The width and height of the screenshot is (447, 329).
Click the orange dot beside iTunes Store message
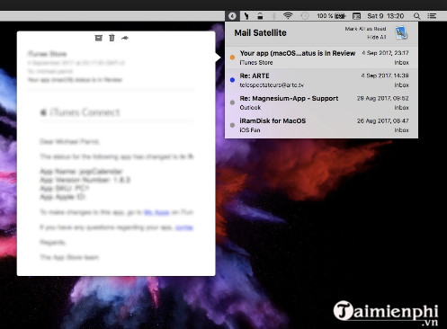[232, 58]
